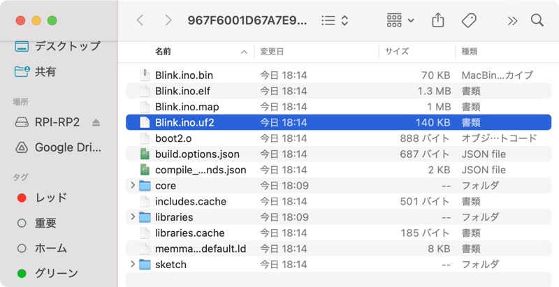The width and height of the screenshot is (559, 287).
Task: Expand the sketch folder
Action: [133, 264]
